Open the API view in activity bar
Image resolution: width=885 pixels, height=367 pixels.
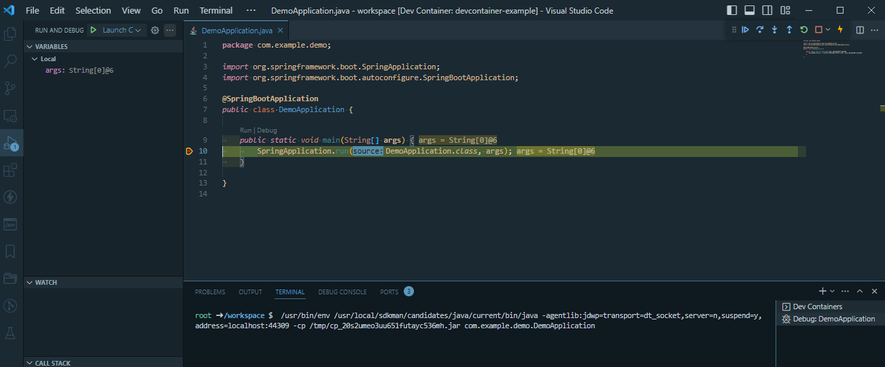pyautogui.click(x=11, y=224)
